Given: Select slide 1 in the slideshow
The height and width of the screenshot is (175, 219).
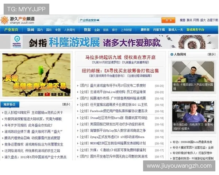Looking at the screenshot, I should (41, 94).
